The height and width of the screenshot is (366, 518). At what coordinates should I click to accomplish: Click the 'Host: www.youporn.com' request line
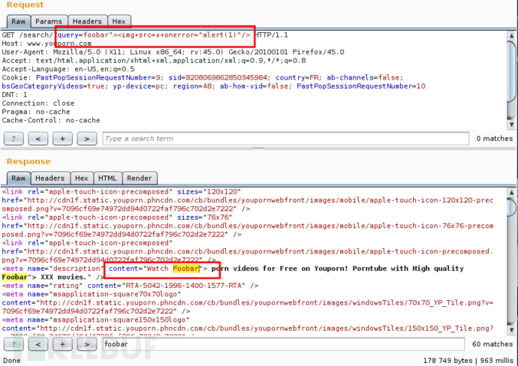pos(47,43)
